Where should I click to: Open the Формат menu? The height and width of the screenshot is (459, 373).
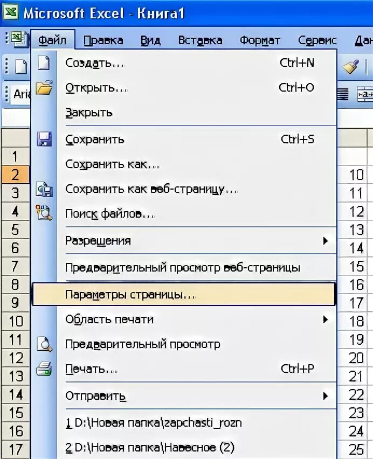click(x=260, y=40)
